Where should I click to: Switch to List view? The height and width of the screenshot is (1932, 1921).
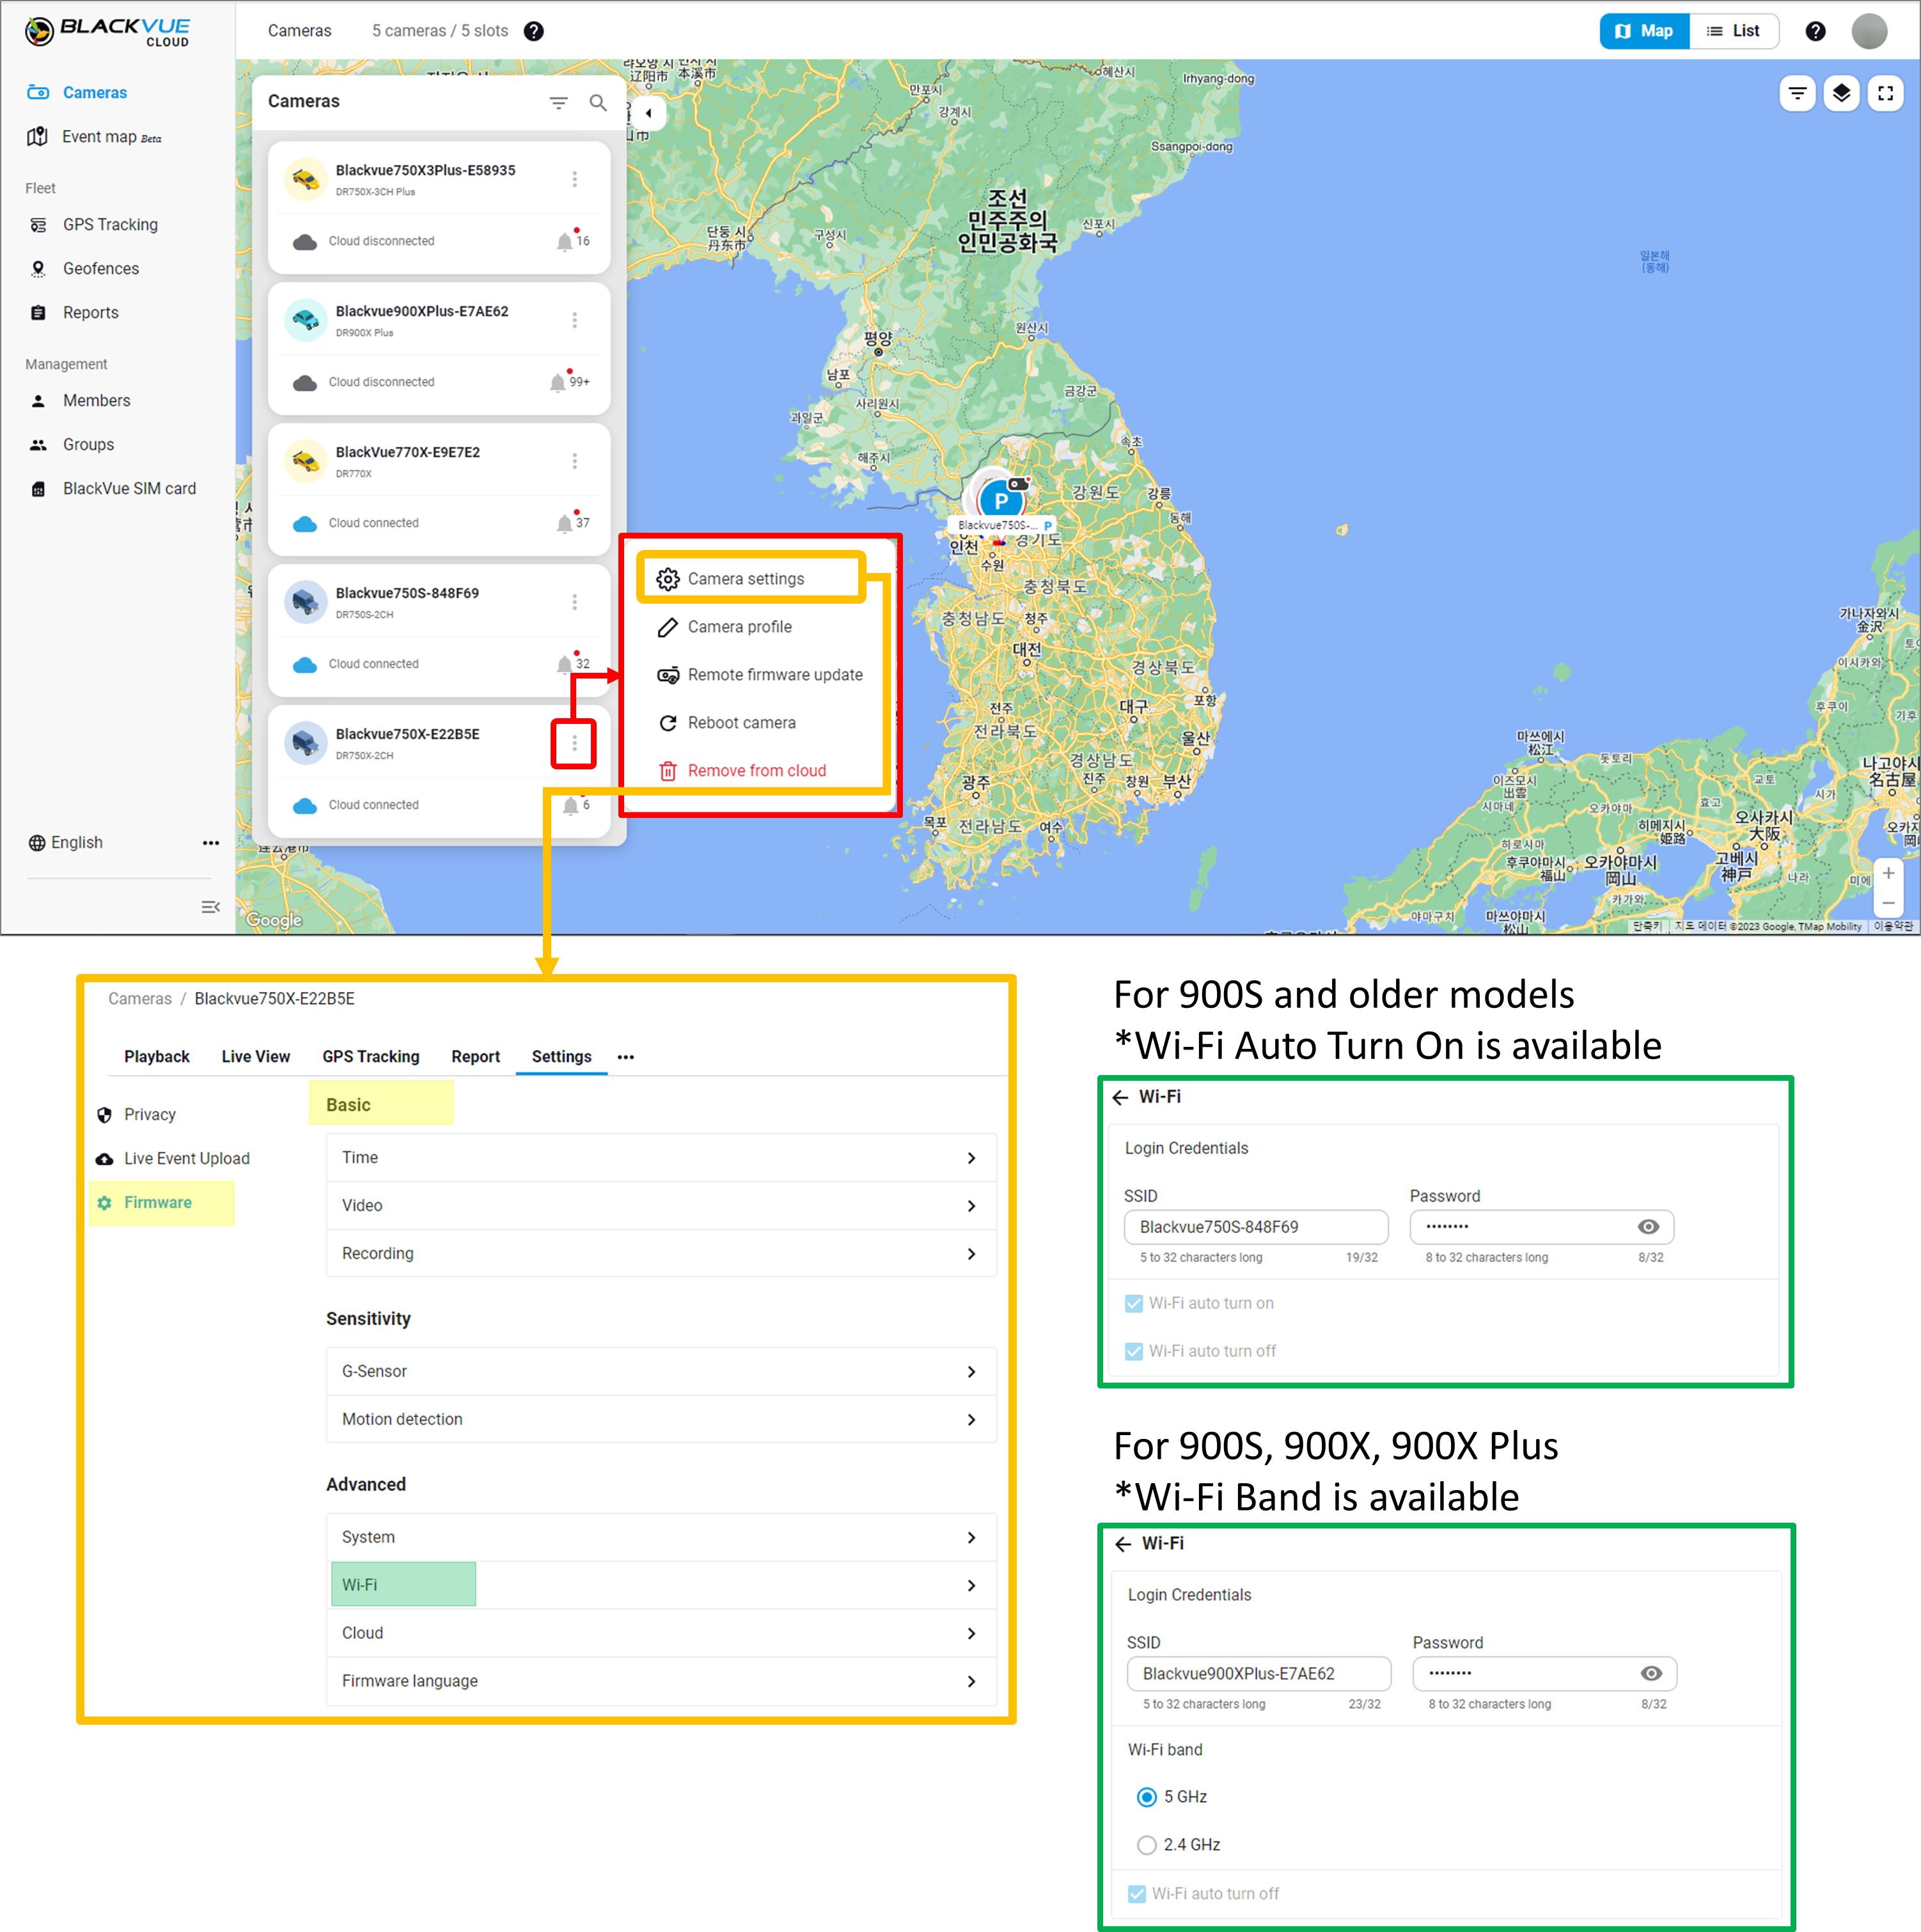(x=1734, y=31)
